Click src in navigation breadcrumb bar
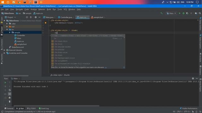Viewport: 202px width, 113px height. 18,13
